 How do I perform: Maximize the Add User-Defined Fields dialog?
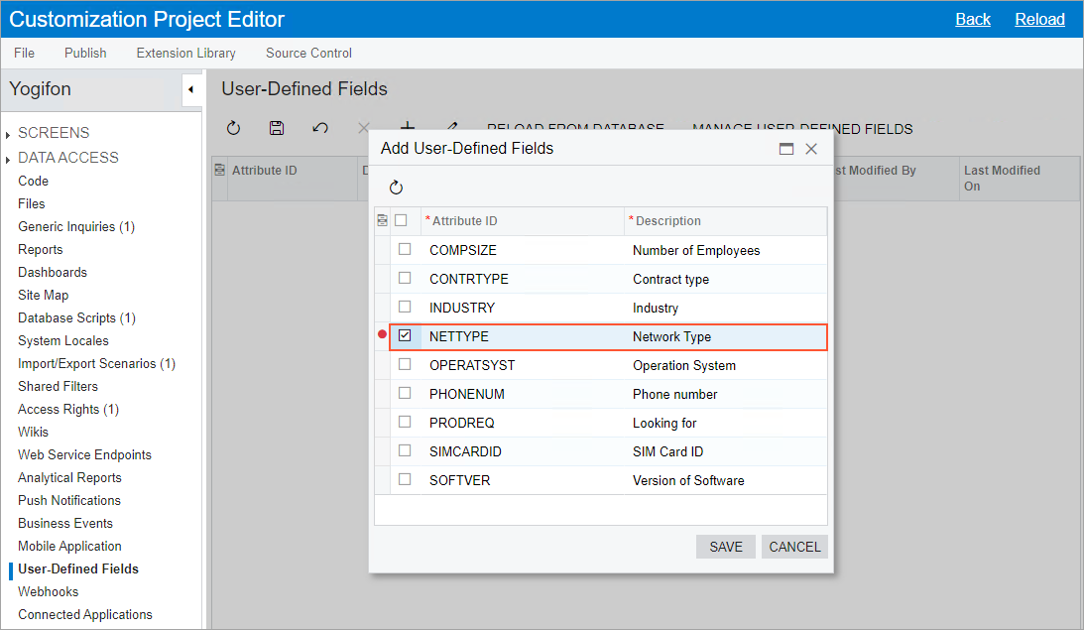786,149
